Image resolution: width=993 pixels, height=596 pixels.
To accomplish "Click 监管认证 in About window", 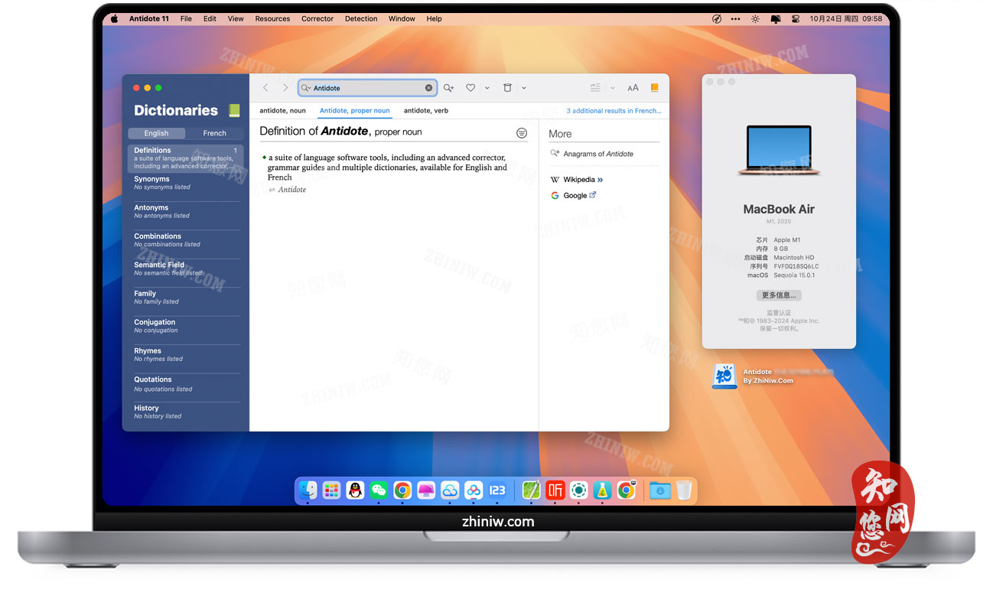I will click(x=779, y=313).
